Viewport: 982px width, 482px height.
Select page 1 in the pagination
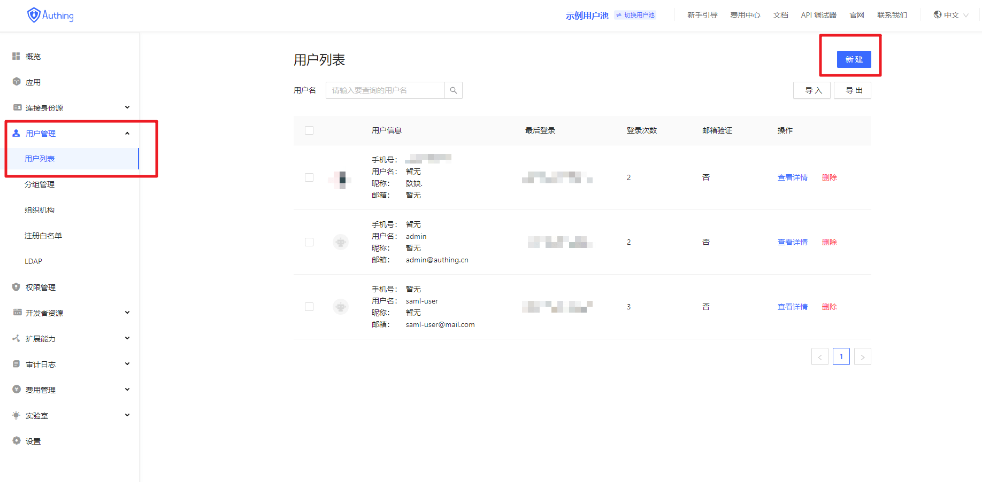click(841, 356)
